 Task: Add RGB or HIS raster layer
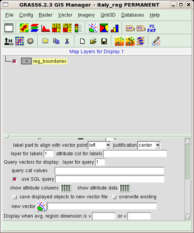(35, 28)
